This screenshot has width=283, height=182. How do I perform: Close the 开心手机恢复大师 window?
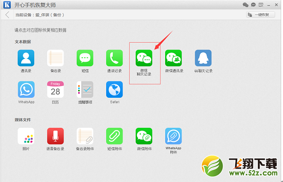click(276, 5)
